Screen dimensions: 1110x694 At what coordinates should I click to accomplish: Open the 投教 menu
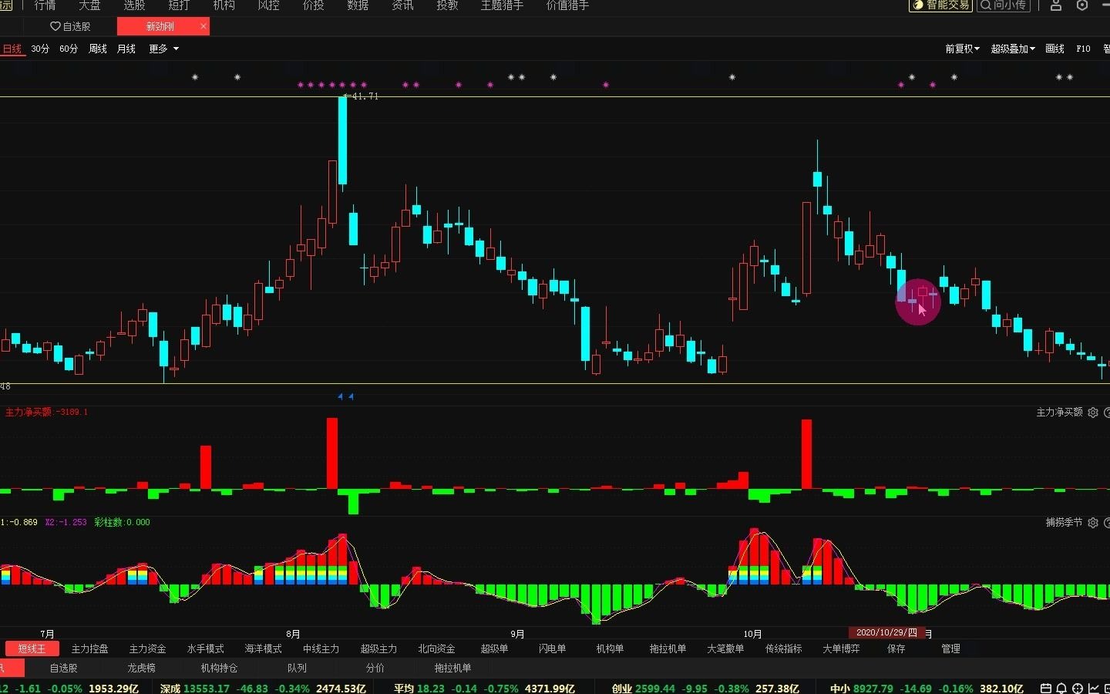pyautogui.click(x=447, y=5)
